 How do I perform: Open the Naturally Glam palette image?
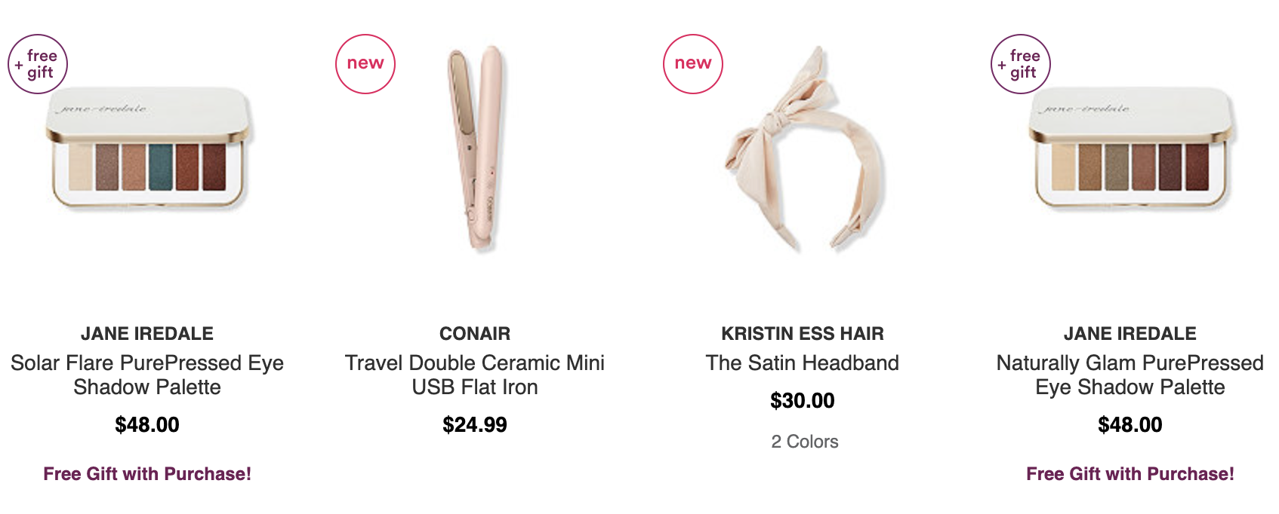[x=1133, y=148]
